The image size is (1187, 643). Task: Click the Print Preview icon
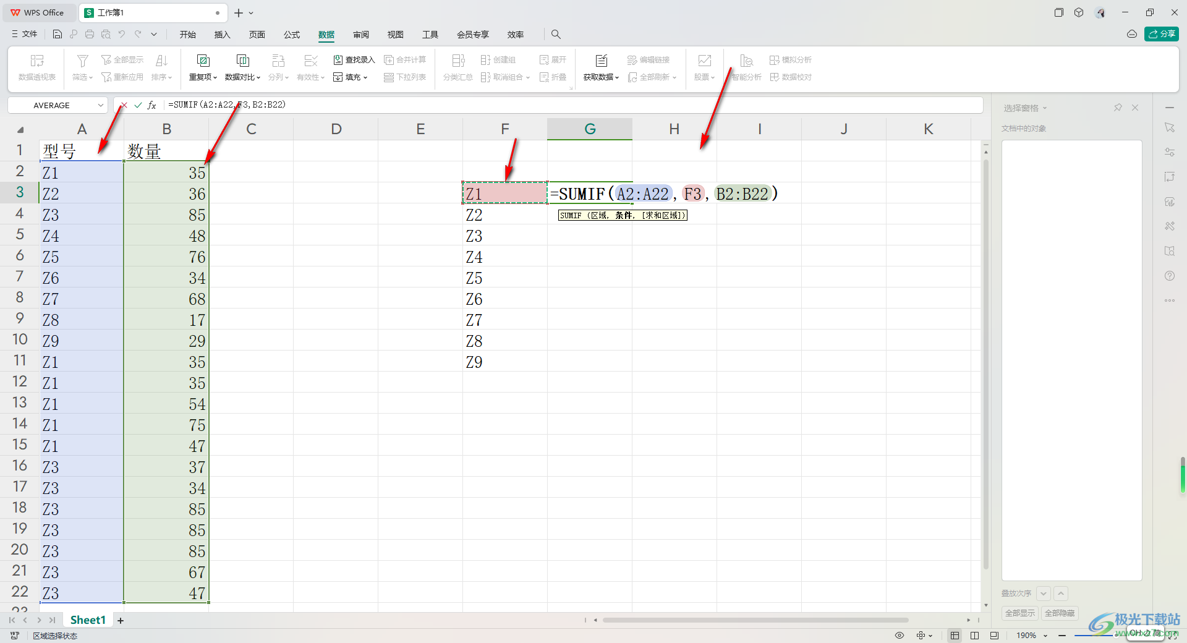[106, 35]
